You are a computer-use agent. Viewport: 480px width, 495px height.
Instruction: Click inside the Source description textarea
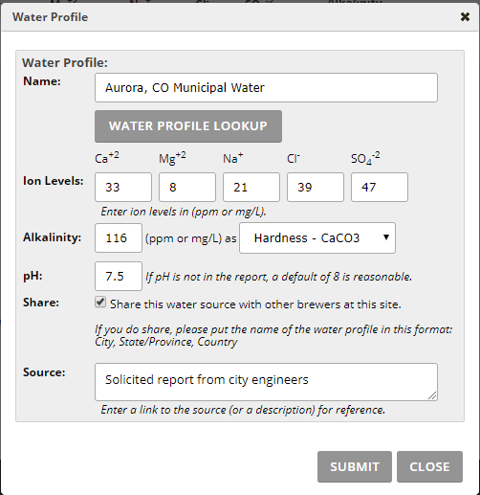(x=266, y=382)
